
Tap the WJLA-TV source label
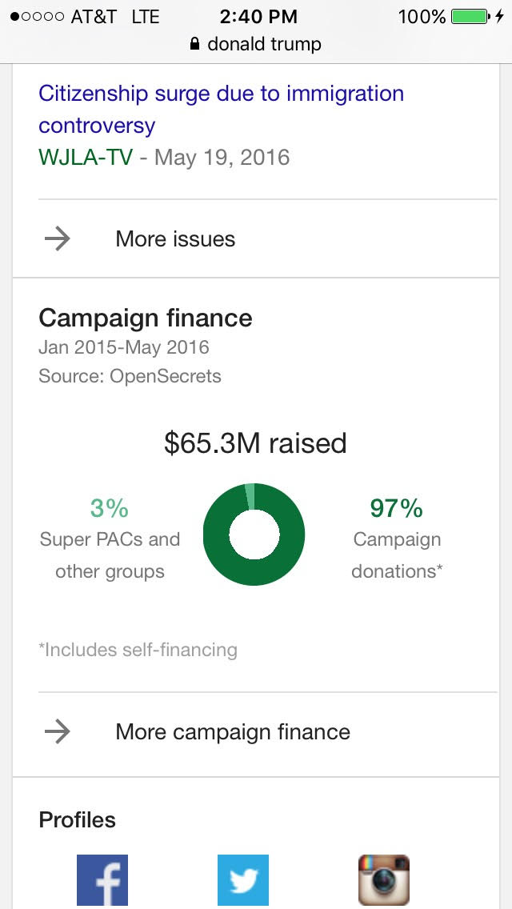click(x=85, y=156)
